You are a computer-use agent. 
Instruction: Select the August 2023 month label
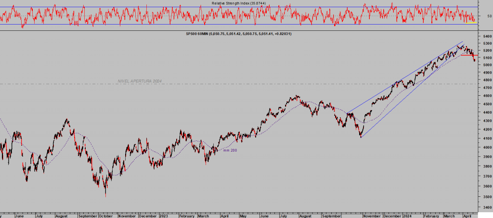click(305, 216)
